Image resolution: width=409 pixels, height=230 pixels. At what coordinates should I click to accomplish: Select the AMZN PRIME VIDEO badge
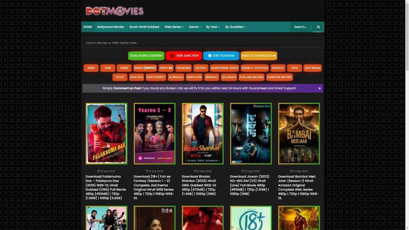pyautogui.click(x=224, y=68)
